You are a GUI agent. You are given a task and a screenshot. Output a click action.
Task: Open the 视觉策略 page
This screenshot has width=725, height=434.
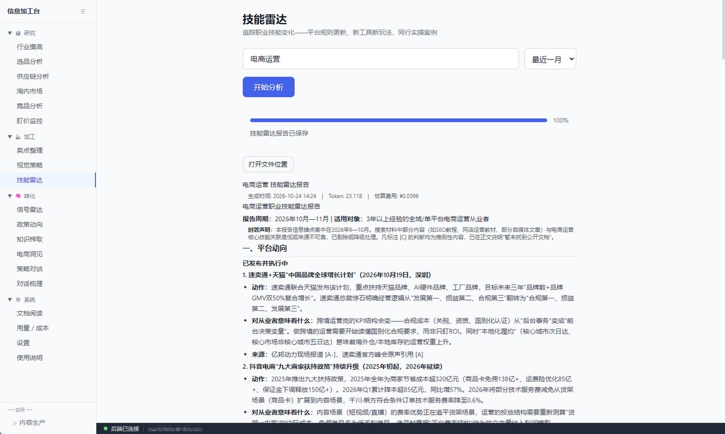(x=48, y=166)
